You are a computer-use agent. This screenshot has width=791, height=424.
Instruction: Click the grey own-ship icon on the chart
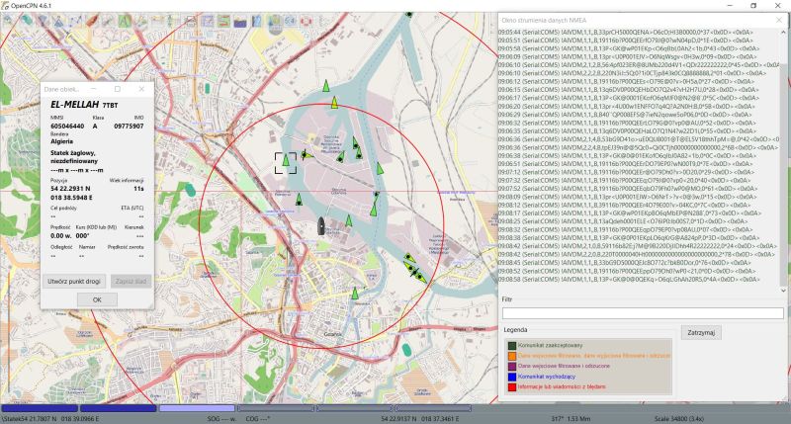tap(320, 226)
